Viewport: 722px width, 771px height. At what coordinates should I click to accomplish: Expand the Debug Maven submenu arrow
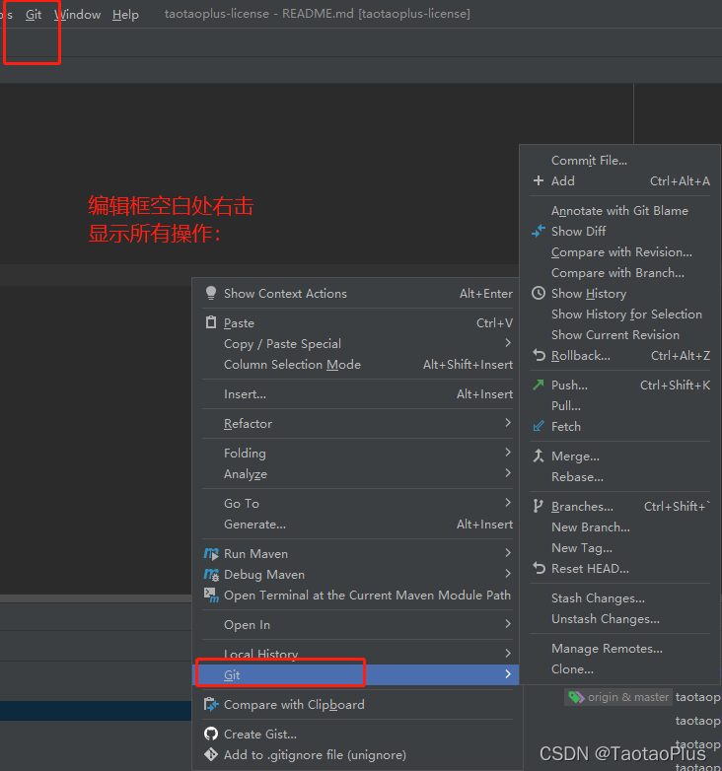coord(508,574)
